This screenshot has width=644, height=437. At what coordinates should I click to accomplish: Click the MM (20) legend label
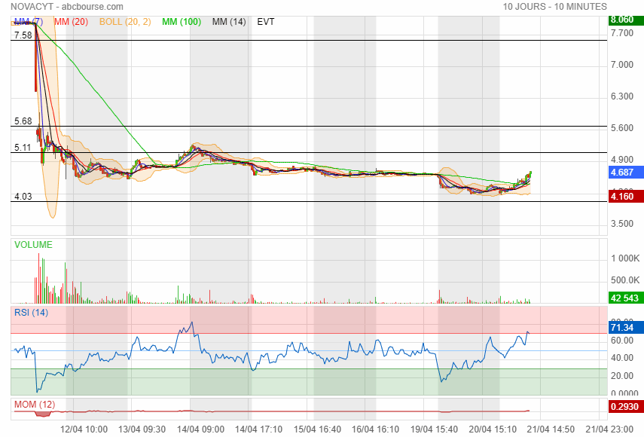71,22
